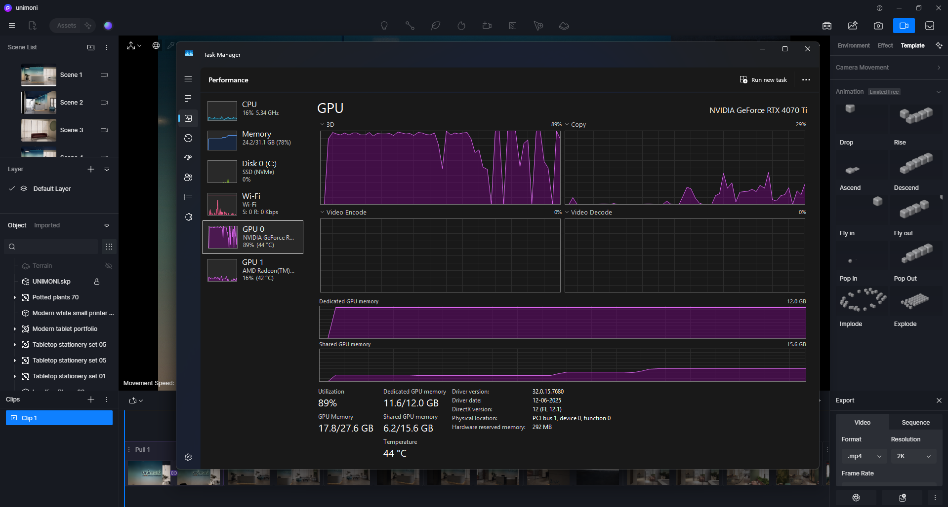Switch to the Object tab
The width and height of the screenshot is (948, 507).
17,225
